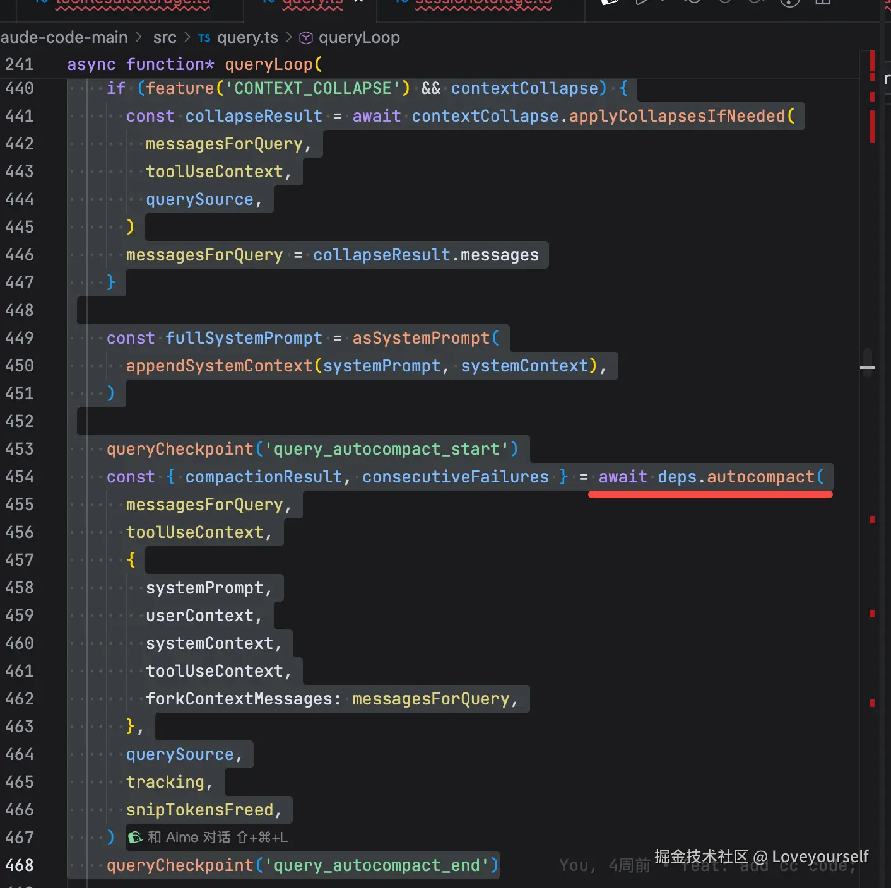Click userContext on line 459
This screenshot has height=888, width=891.
pyautogui.click(x=199, y=616)
